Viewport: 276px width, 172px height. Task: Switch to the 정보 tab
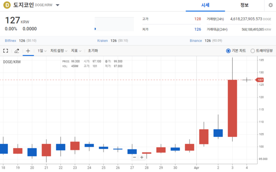pyautogui.click(x=244, y=5)
